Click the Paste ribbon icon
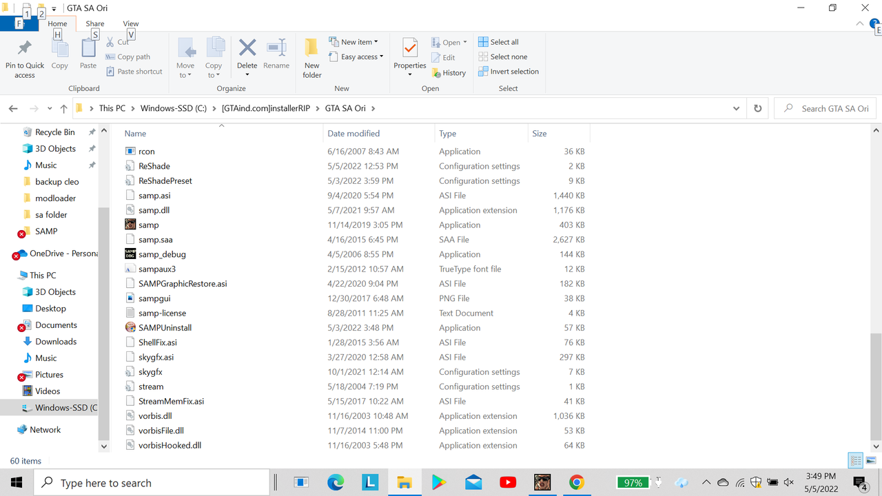 [88, 48]
